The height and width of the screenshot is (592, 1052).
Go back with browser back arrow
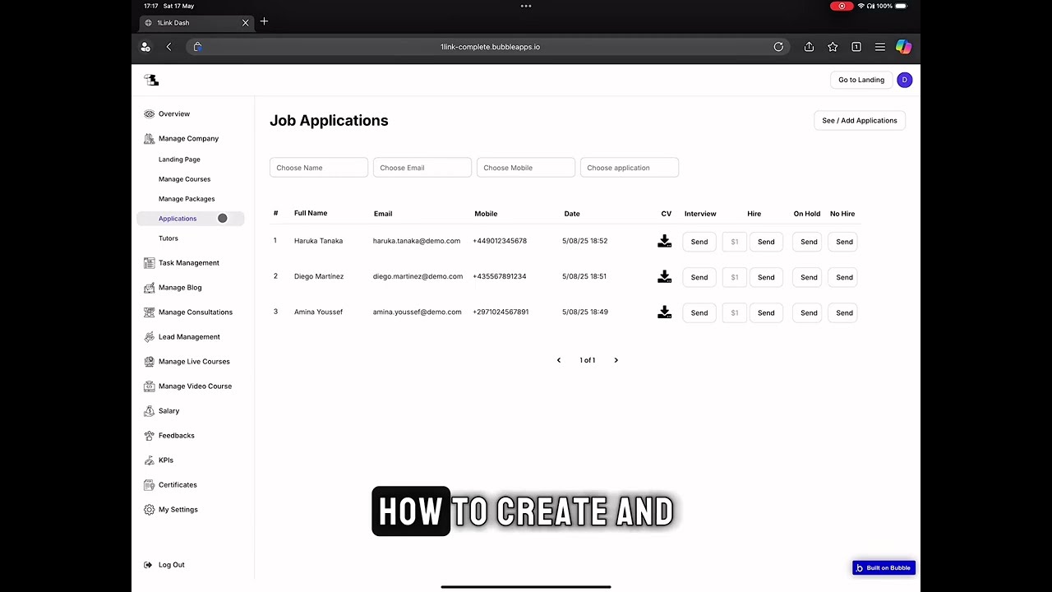click(x=168, y=47)
